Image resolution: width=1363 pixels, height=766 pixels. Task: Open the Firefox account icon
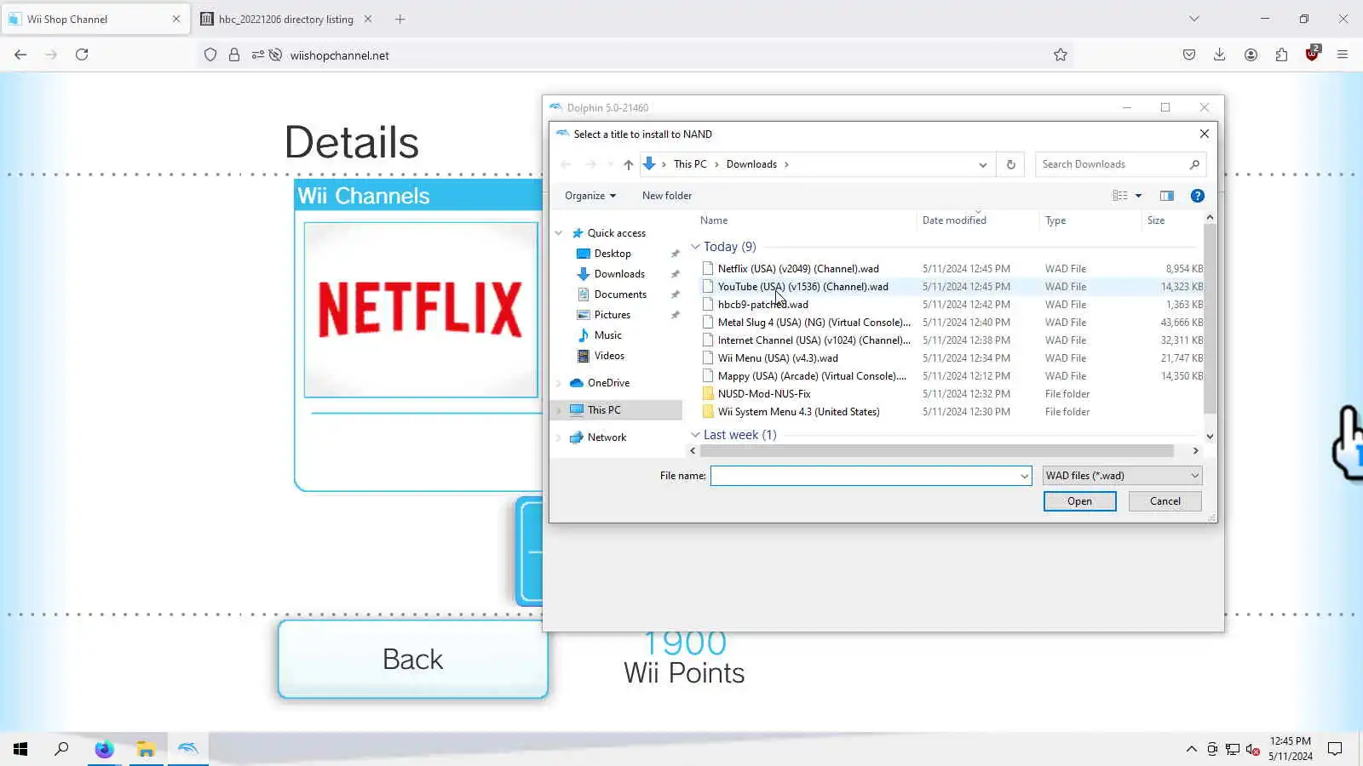pos(1251,54)
